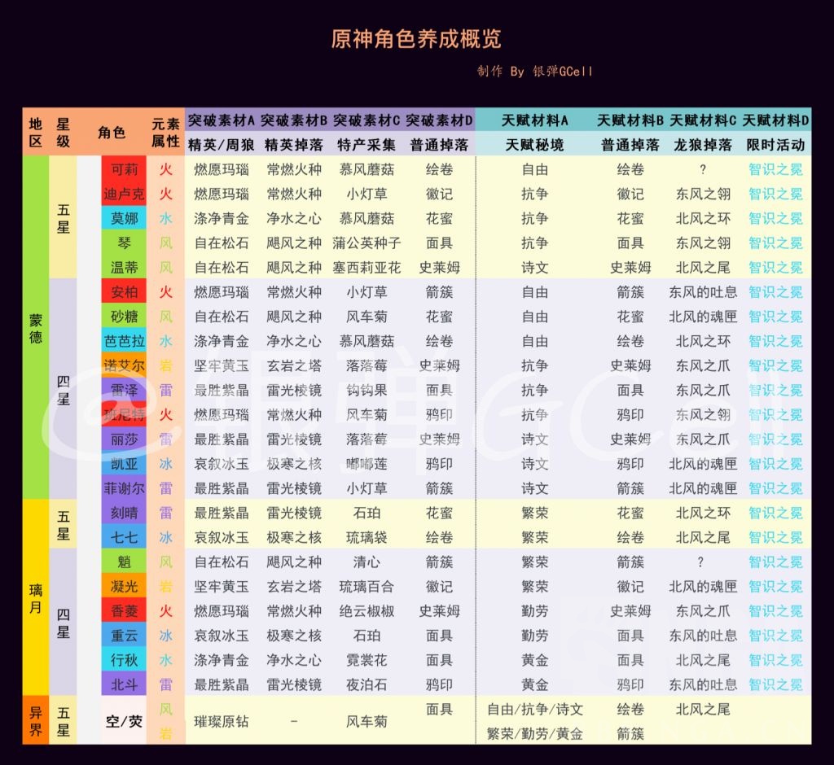Viewport: 834px width, 765px height.
Task: Select the 特产采集 subheader
Action: click(367, 145)
